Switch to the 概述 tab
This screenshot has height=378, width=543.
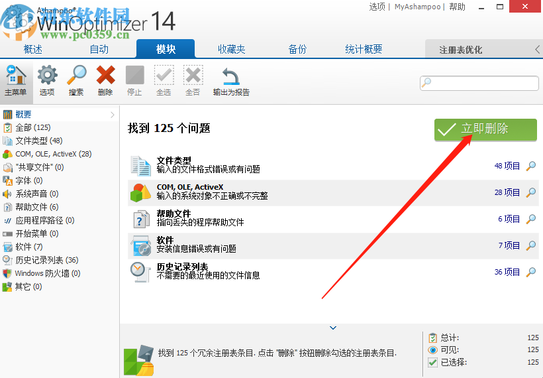[x=33, y=49]
